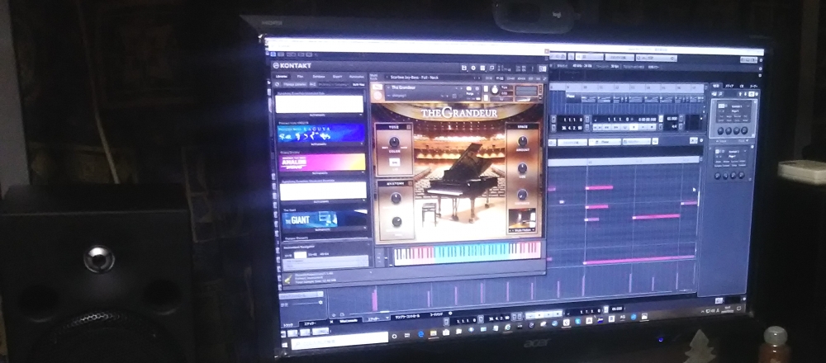This screenshot has width=826, height=363.
Task: Switch to Kontakt Libraries tab
Action: click(282, 76)
